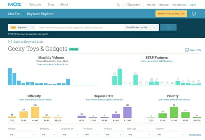Open the Learn SEO link
Image resolution: width=205 pixels, height=140 pixels.
133,5
